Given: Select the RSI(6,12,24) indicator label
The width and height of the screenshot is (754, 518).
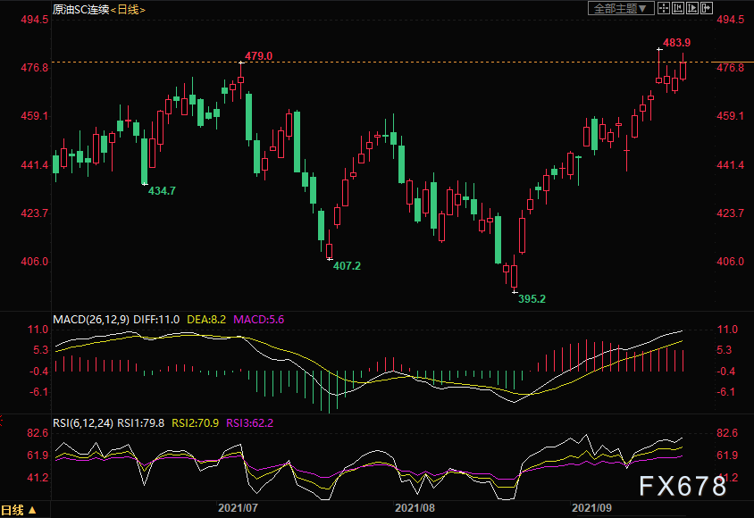Looking at the screenshot, I should pyautogui.click(x=84, y=423).
